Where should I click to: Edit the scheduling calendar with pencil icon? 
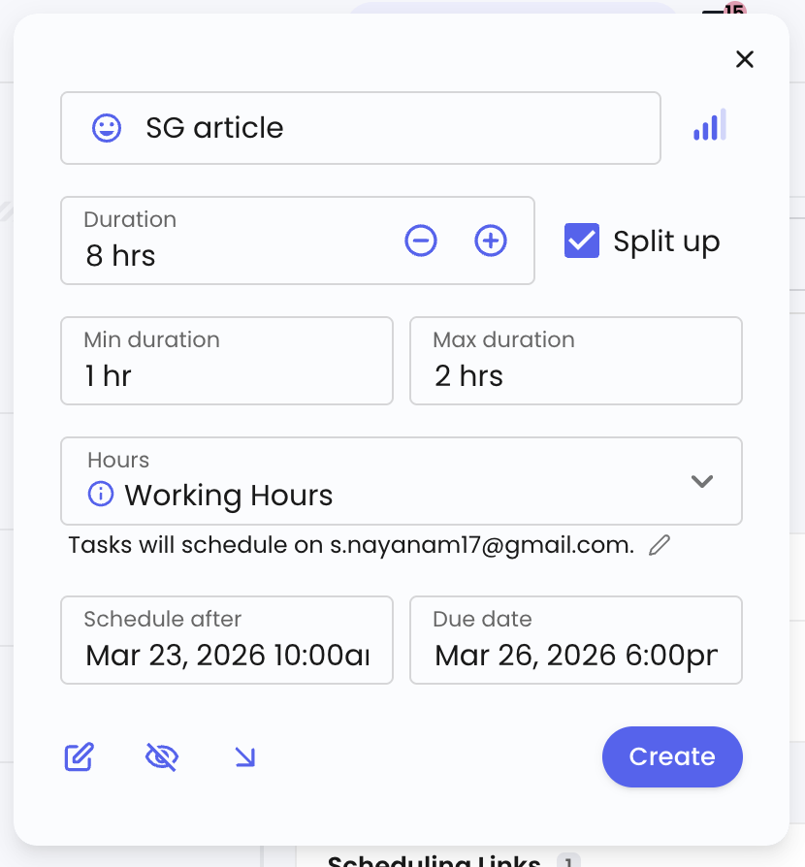point(660,545)
